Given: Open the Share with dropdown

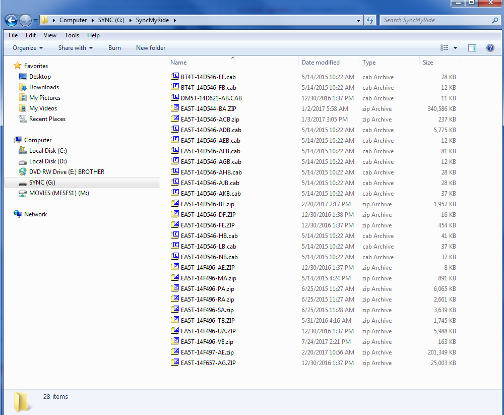Looking at the screenshot, I should (75, 47).
